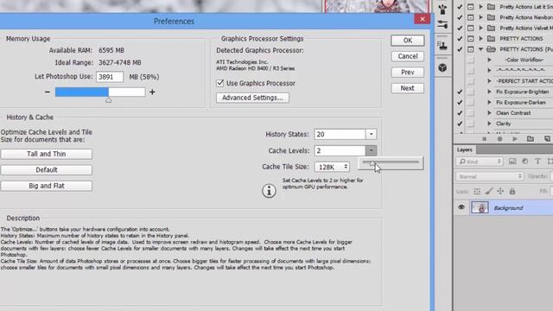The image size is (553, 311).
Task: Lock transparent pixels icon in Layers
Action: pos(477,192)
